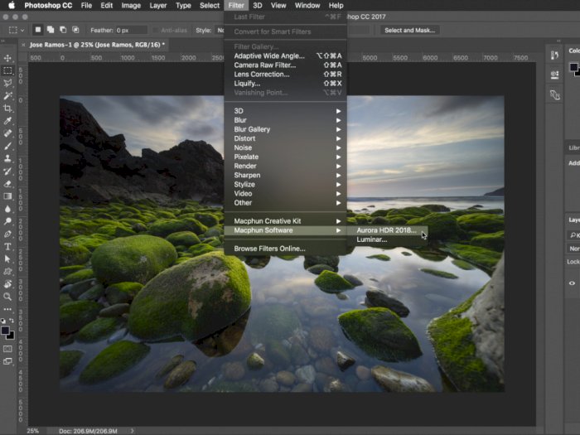Image resolution: width=580 pixels, height=435 pixels.
Task: Select the Pen tool
Action: coord(7,234)
